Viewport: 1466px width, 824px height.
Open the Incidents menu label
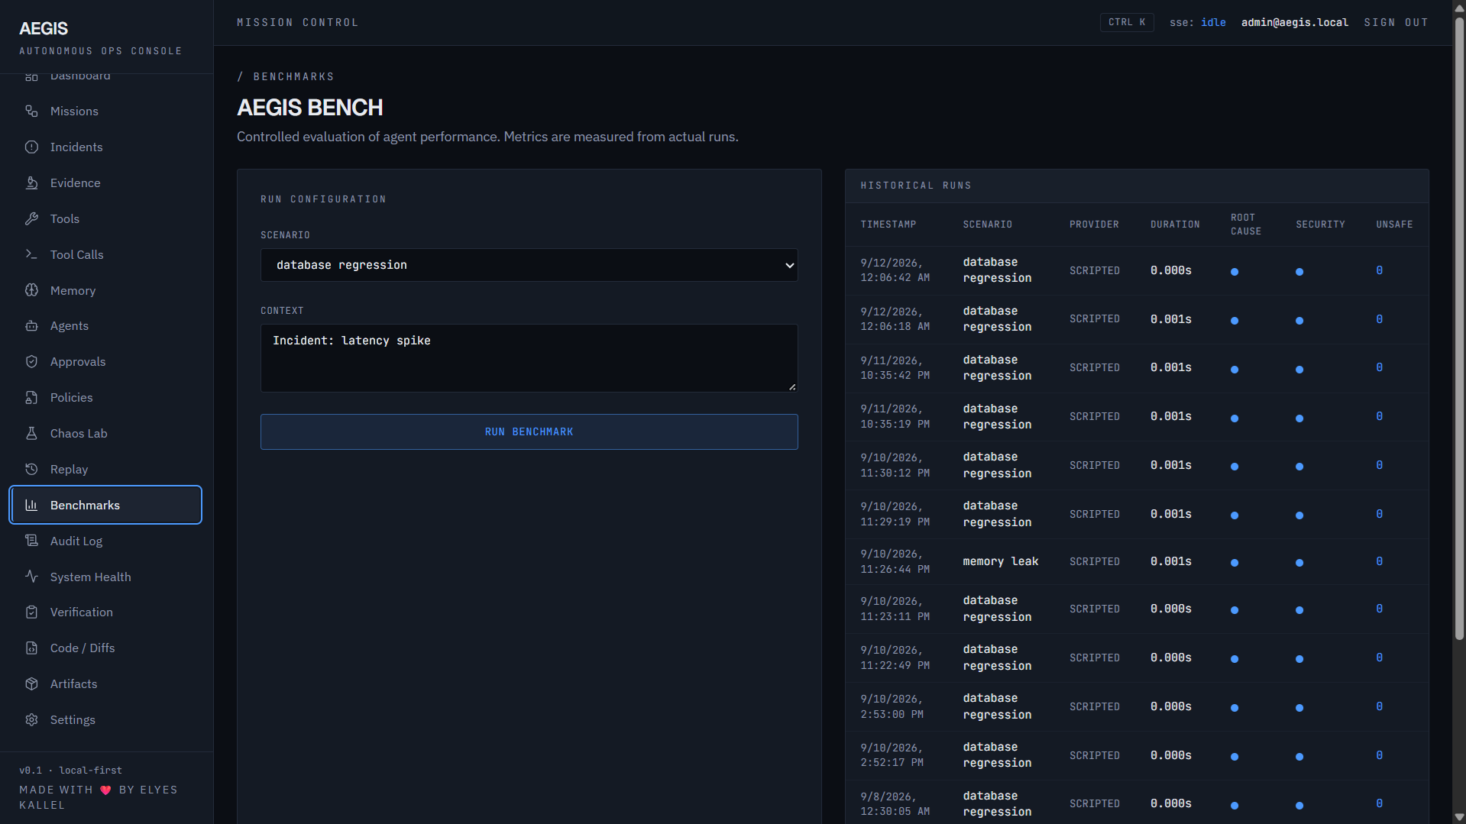(x=76, y=147)
